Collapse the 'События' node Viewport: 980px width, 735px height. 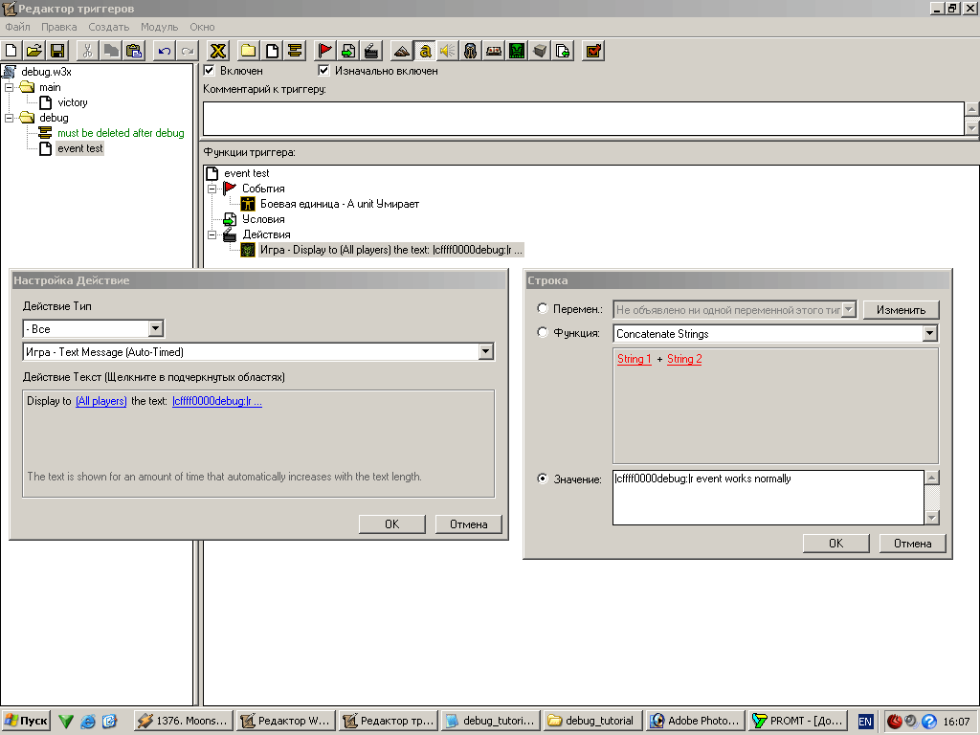[212, 189]
